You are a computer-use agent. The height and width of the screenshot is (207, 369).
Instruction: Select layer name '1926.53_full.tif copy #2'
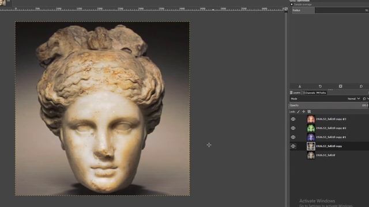point(331,128)
